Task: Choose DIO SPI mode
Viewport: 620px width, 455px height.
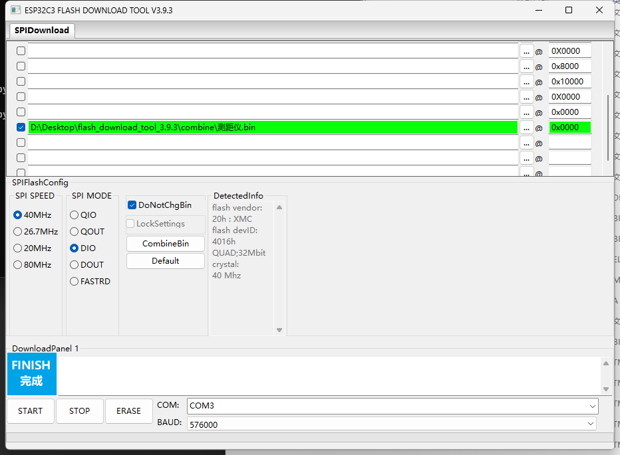Action: tap(82, 248)
